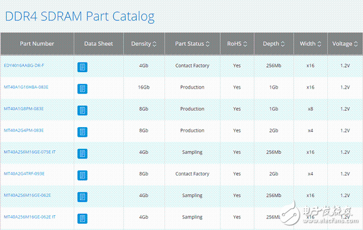Screen dimensions: 363x230
Task: Open data sheet icon for MT40A1G16HBA-083E
Action: click(82, 88)
